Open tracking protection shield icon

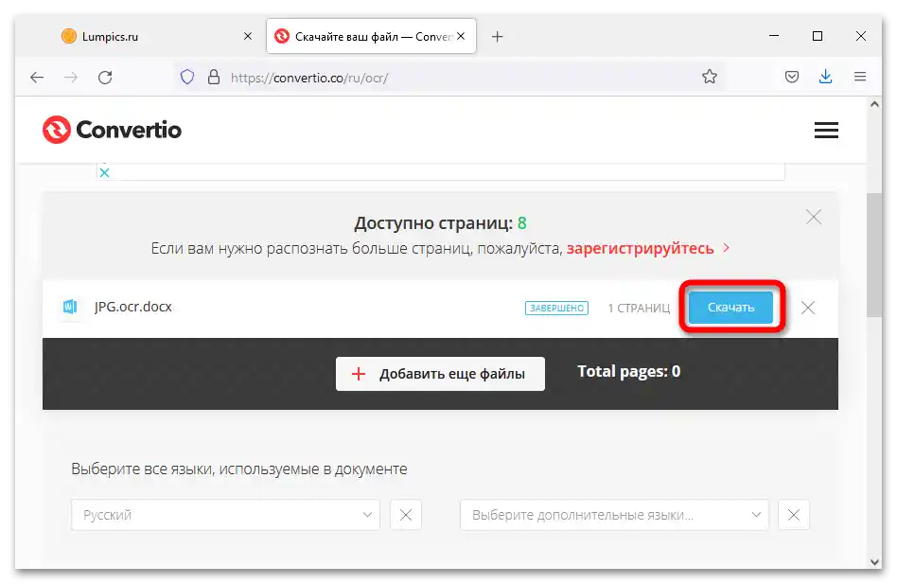pos(187,77)
